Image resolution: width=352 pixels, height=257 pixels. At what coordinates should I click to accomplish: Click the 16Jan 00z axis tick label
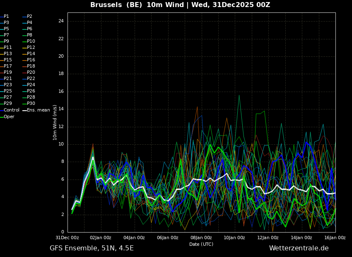335,238
